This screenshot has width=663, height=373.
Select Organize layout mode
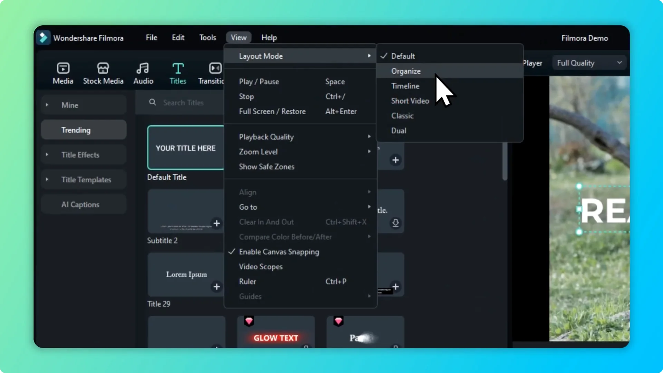click(x=450, y=71)
